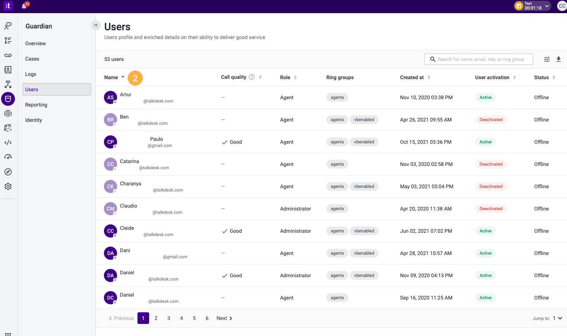567x336 pixels.
Task: Click the voicemail recordings icon in sidebar
Action: tap(8, 55)
